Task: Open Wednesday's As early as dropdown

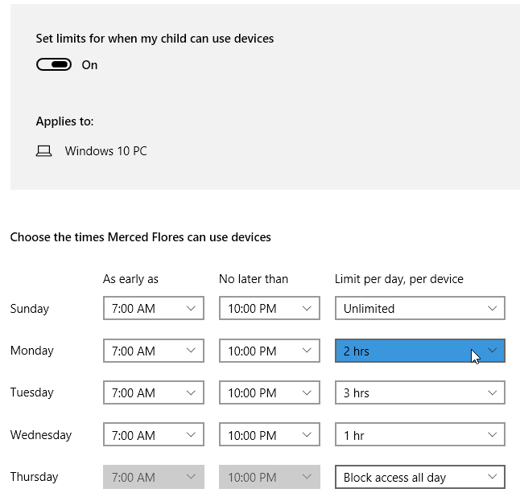Action: (x=153, y=435)
